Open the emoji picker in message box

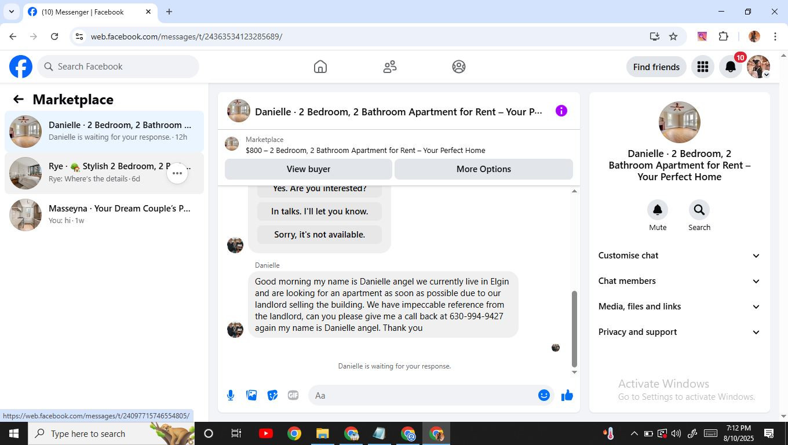pyautogui.click(x=543, y=395)
